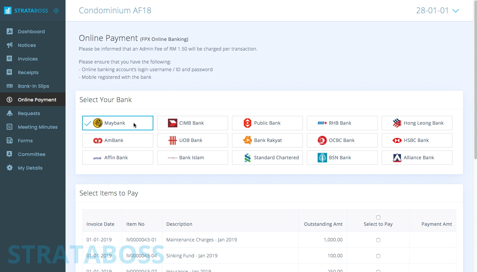Open the Committee menu item
This screenshot has height=272, width=477.
pyautogui.click(x=33, y=154)
